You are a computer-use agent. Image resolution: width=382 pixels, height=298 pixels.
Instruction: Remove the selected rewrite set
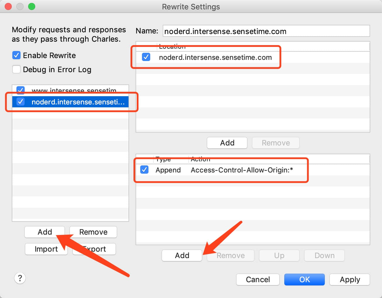93,232
